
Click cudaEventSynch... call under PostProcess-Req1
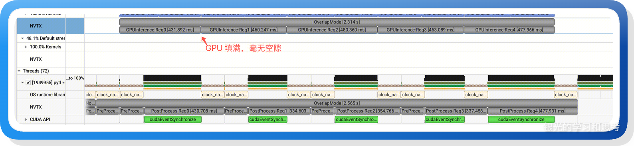click(267, 119)
